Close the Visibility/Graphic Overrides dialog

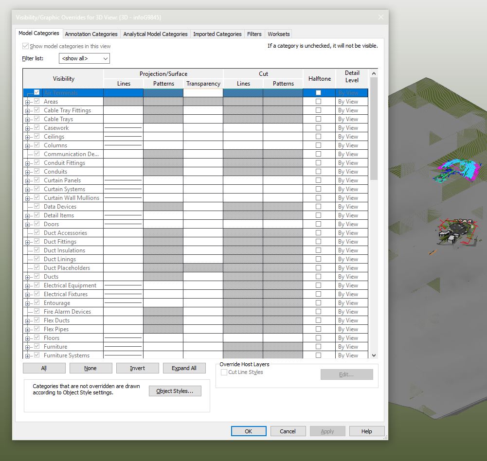[381, 17]
